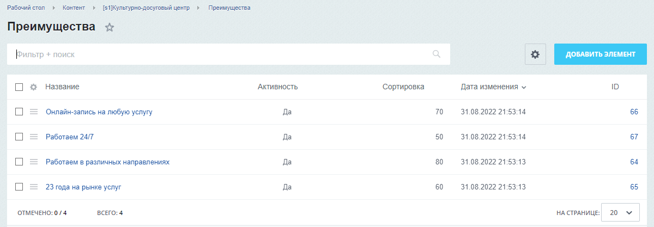Open Контент breadcrumb item
This screenshot has width=654, height=227.
click(74, 8)
